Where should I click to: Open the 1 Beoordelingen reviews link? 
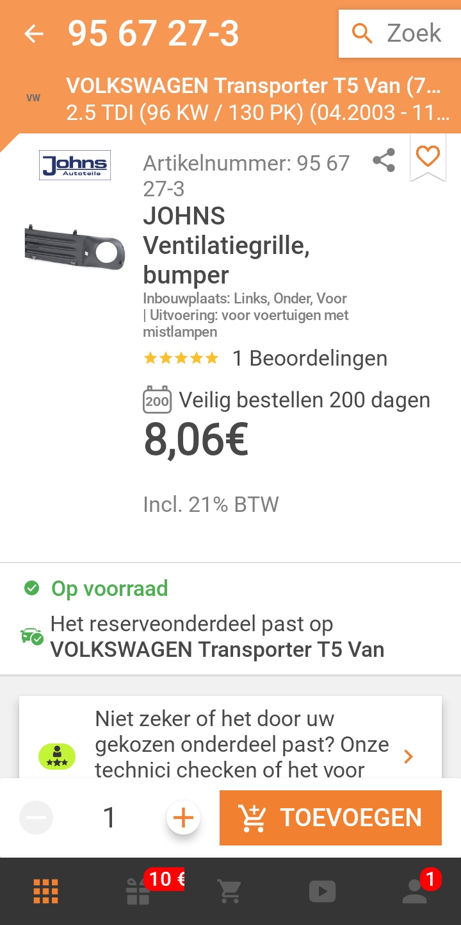[309, 358]
